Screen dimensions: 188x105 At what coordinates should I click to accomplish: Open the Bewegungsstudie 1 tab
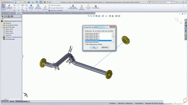[x=22, y=101]
